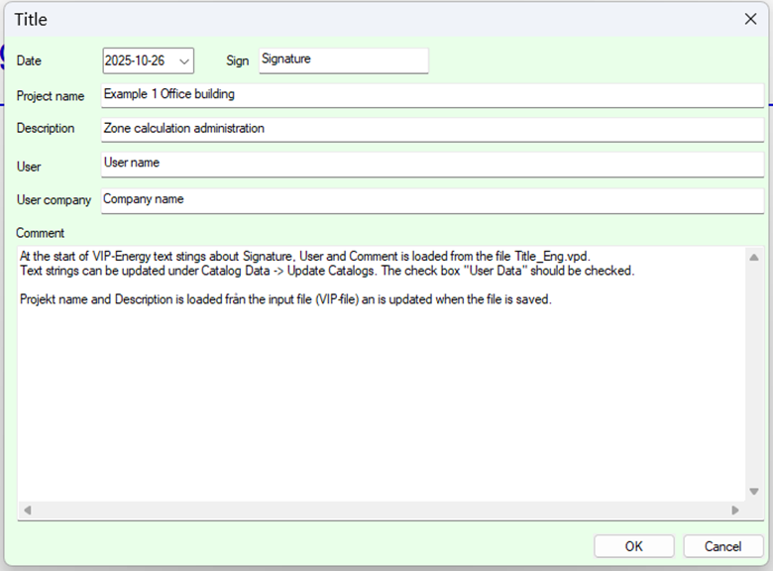This screenshot has width=773, height=571.
Task: Click the comment line mentioning Title_Eng.vpd
Action: [x=305, y=256]
